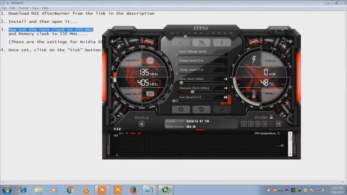The height and width of the screenshot is (195, 347).
Task: Toggle user-defined fan control circle icon
Action: pos(173,101)
